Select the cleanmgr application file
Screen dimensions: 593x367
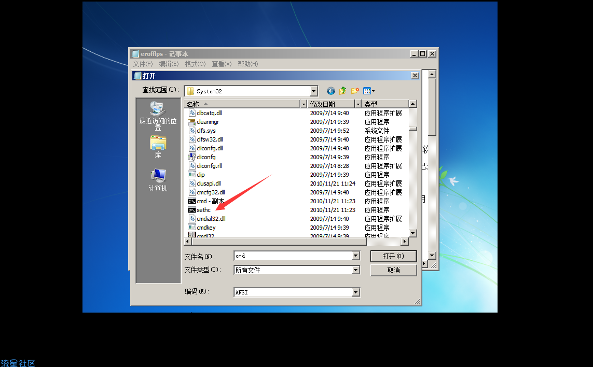tap(208, 122)
